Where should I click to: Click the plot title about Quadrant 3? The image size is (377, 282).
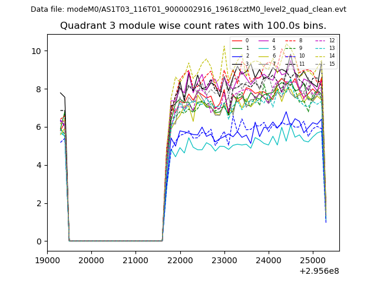(x=193, y=26)
